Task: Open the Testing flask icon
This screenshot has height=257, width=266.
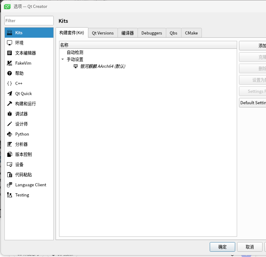Action: click(10, 195)
